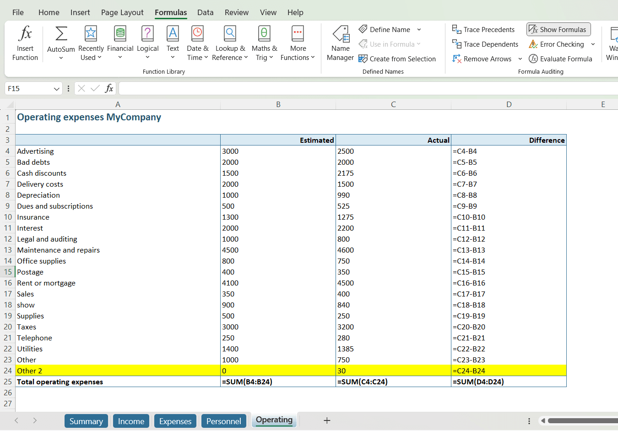This screenshot has width=618, height=431.
Task: Click Create from Selection
Action: tap(397, 59)
